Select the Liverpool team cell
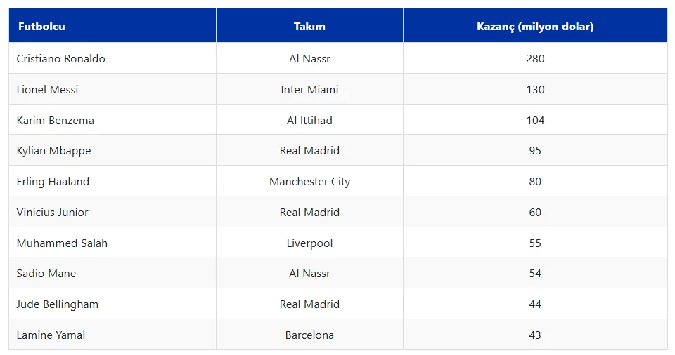 pyautogui.click(x=309, y=243)
